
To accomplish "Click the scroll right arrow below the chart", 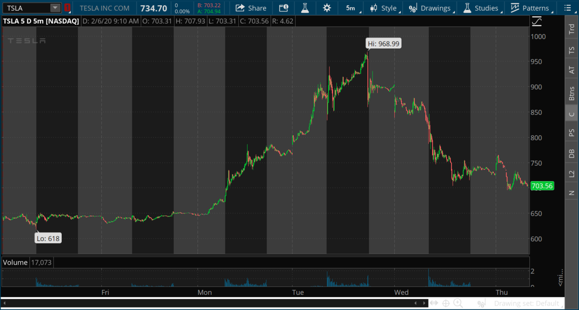I will 423,303.
